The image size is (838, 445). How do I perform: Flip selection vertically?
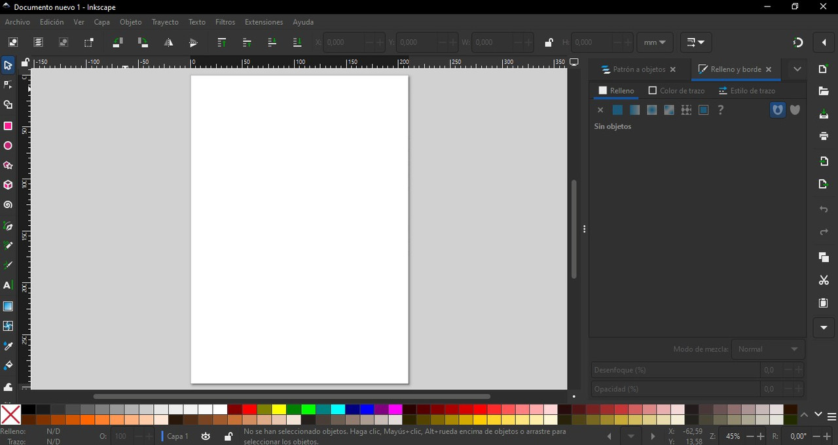(x=193, y=43)
